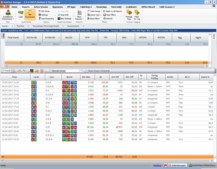Switch to the Position report tab

[20, 26]
